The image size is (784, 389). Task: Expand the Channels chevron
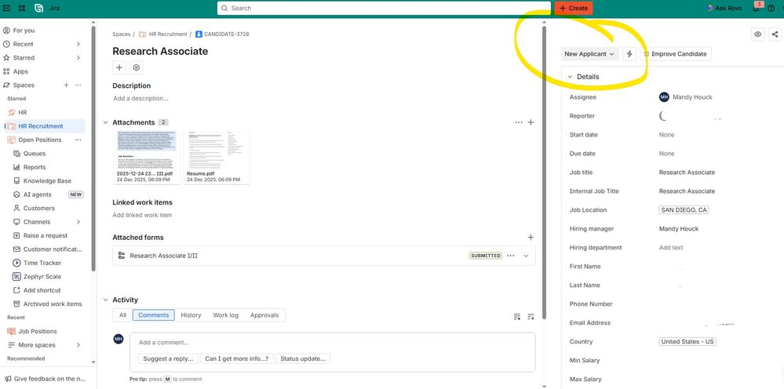pos(78,222)
